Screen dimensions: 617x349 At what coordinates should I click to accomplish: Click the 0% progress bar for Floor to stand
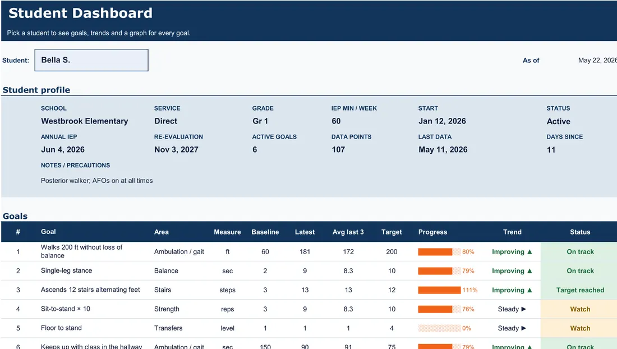tap(439, 328)
